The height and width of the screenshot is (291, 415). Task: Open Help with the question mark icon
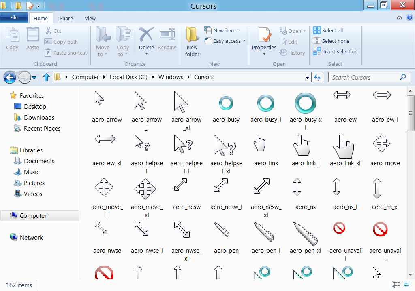coord(409,18)
